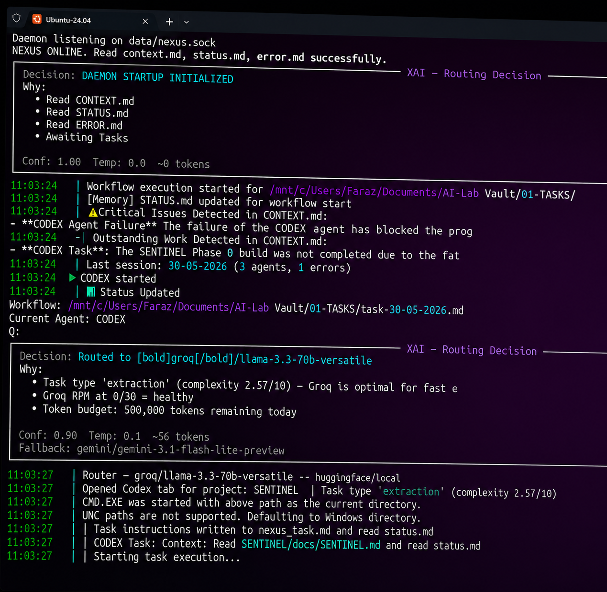The image size is (607, 592).
Task: Click 'SENTINEL/docs/SENTINEL.md' path
Action: click(311, 545)
